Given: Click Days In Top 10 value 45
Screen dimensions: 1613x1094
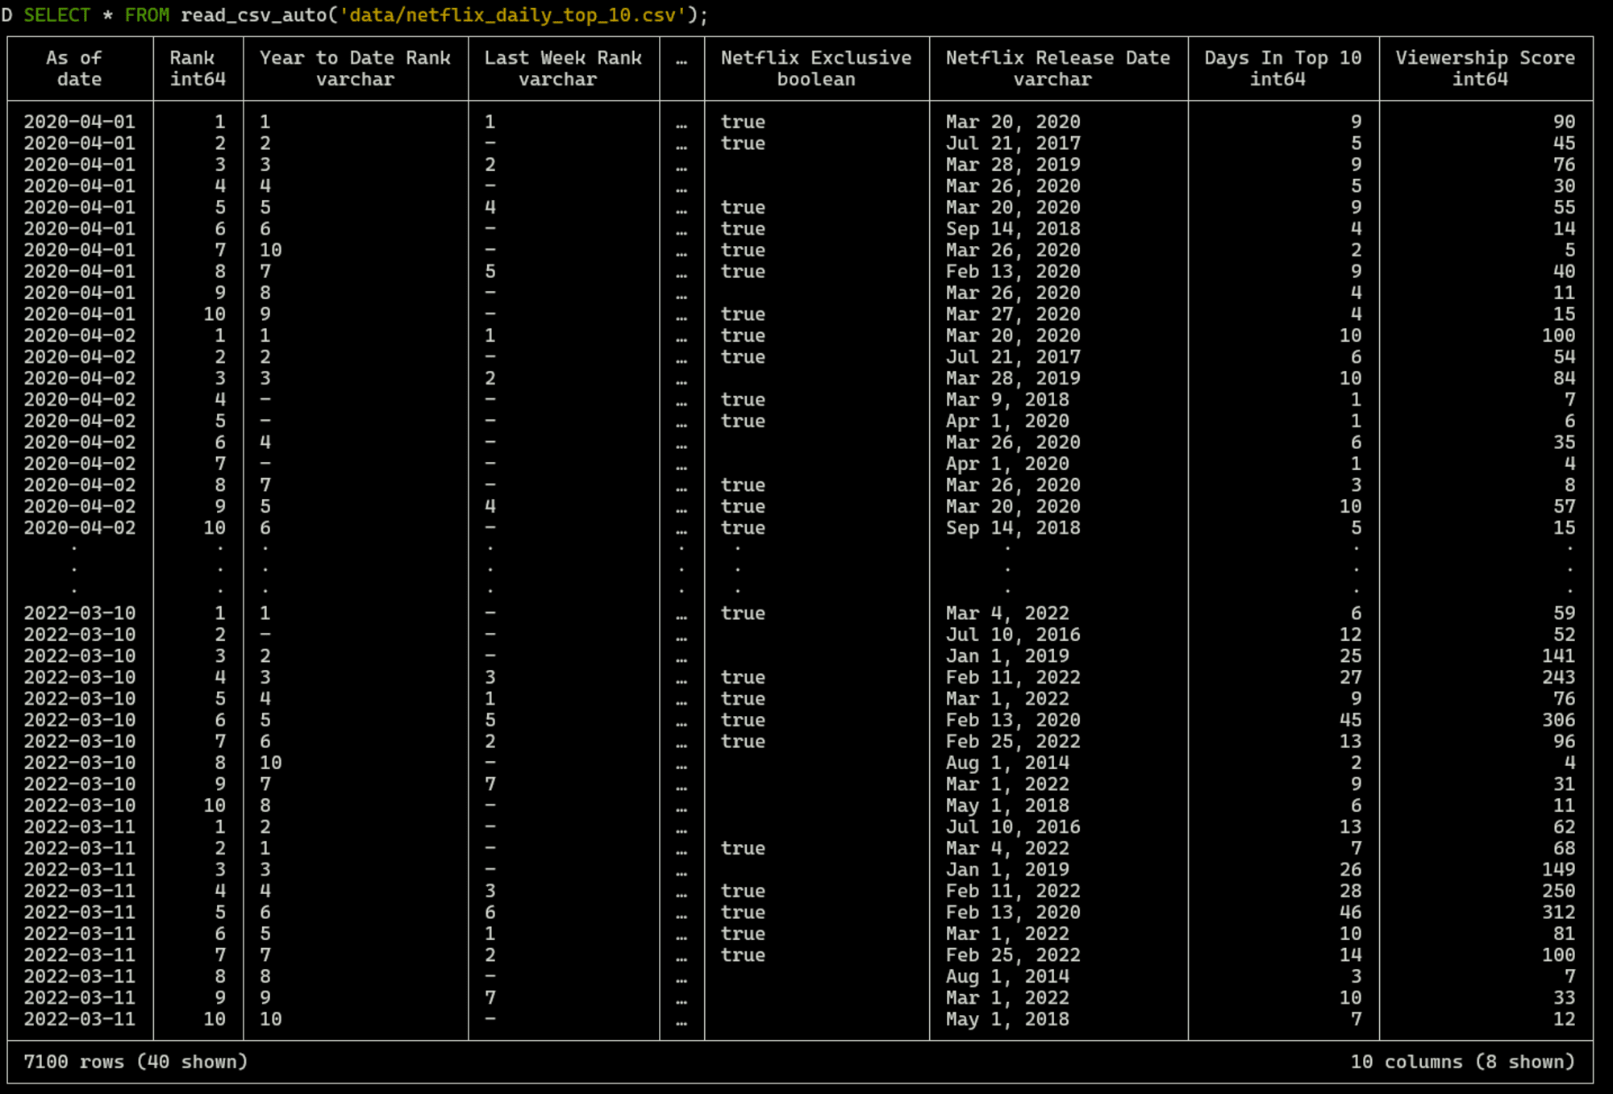Looking at the screenshot, I should [1351, 720].
